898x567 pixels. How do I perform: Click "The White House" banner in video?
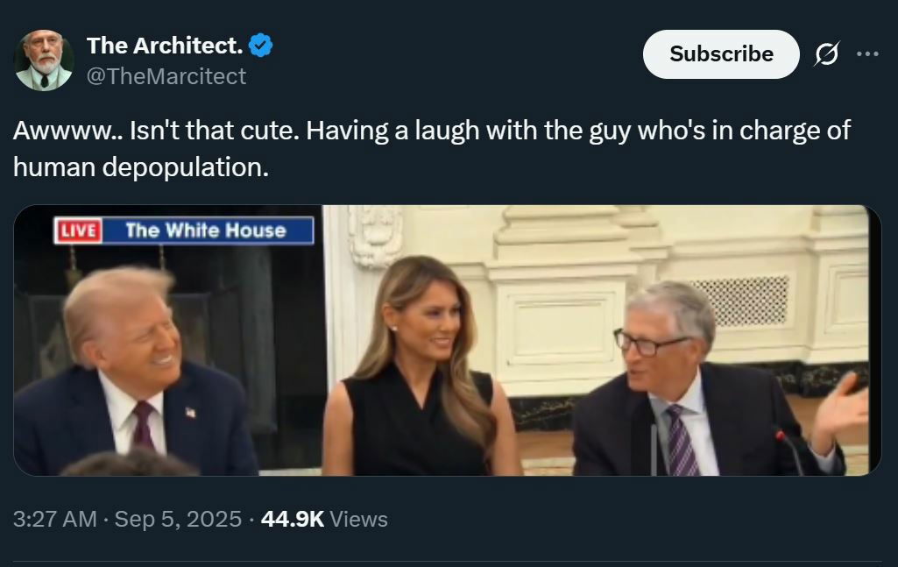click(206, 230)
